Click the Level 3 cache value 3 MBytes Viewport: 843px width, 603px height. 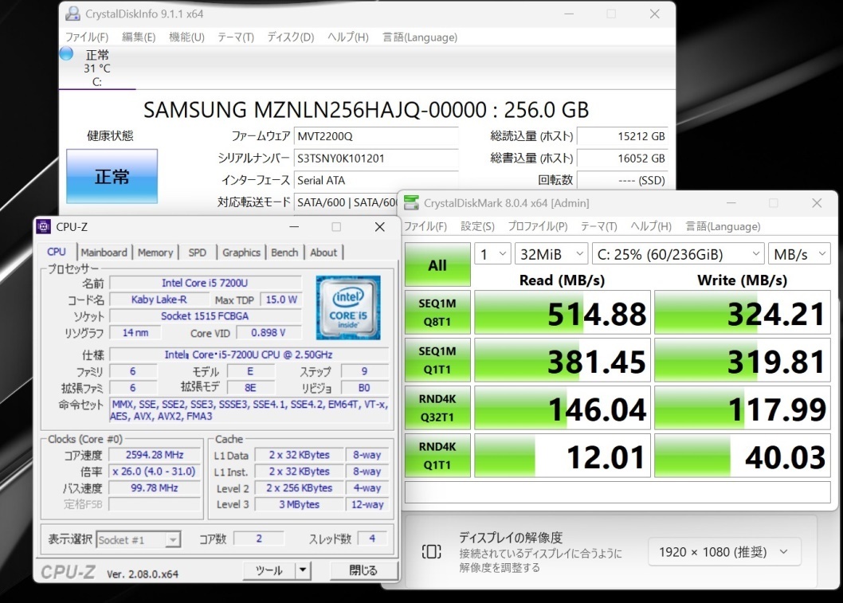tap(299, 504)
